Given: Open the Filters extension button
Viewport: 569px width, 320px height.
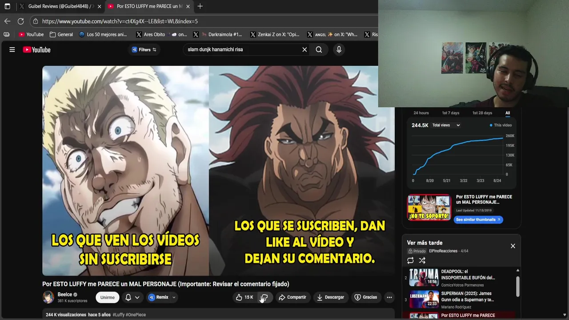Looking at the screenshot, I should [144, 50].
